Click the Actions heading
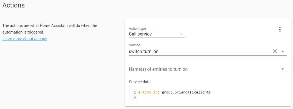The image size is (293, 109). 13,5
